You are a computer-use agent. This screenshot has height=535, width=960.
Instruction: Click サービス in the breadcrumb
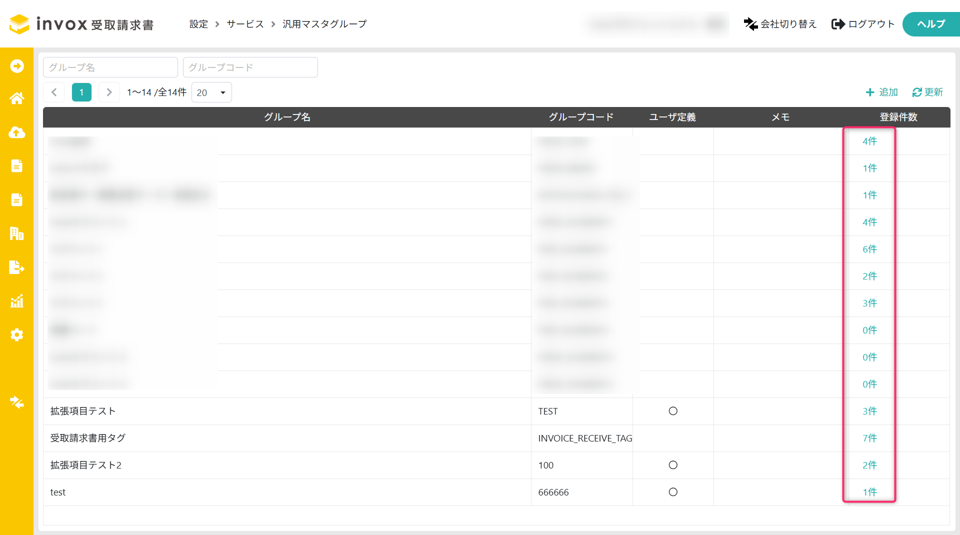point(245,24)
